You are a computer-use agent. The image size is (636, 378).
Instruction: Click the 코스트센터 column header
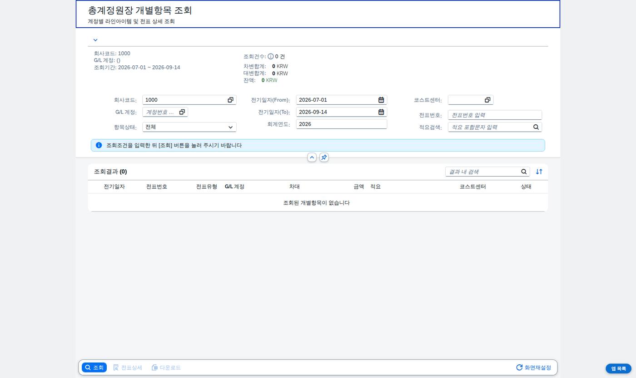(473, 187)
